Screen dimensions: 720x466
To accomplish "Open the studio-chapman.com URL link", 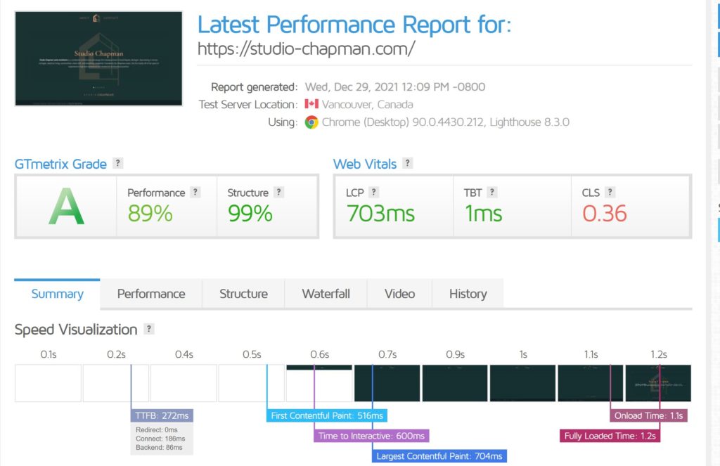I will tap(307, 48).
